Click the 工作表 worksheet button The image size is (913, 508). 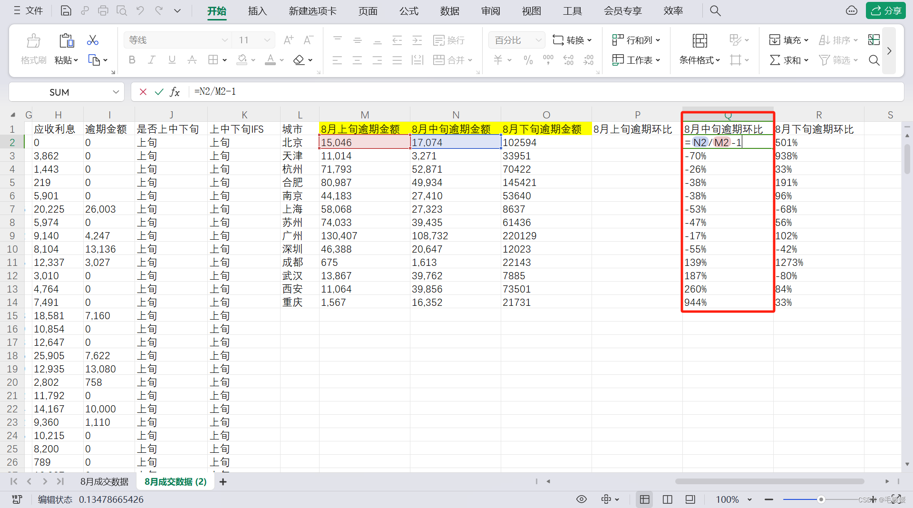click(636, 60)
